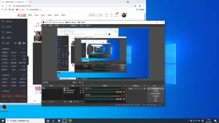Open the Windows Start menu
219x123 pixels.
tap(3, 121)
